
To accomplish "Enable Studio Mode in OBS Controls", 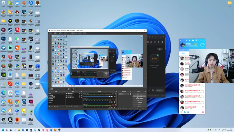I will (140, 102).
